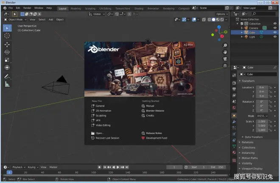This screenshot has width=280, height=183.
Task: Open the Modifiers properties tab
Action: [234, 122]
